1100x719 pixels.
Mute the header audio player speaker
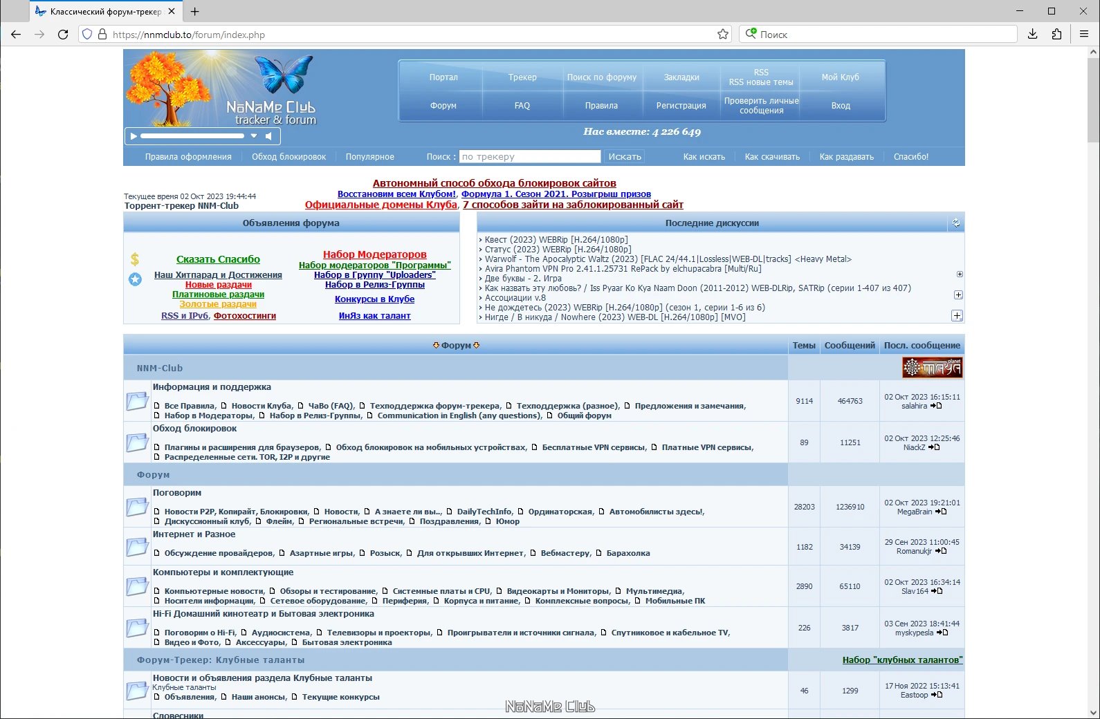(268, 136)
